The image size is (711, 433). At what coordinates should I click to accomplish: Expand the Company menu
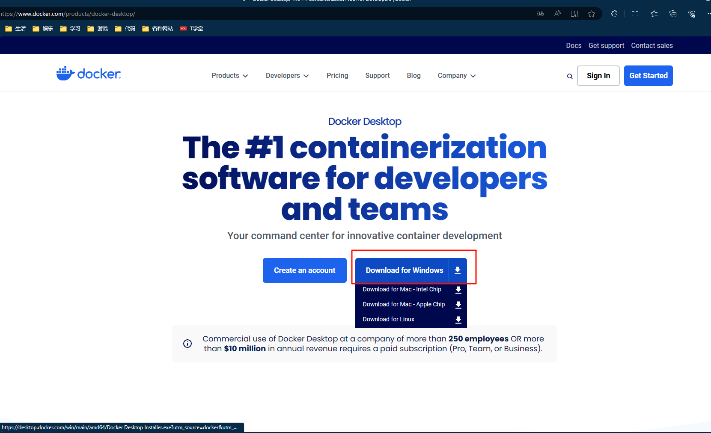coord(457,76)
